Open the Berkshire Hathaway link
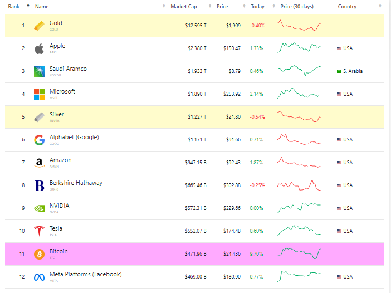The width and height of the screenshot is (391, 293). coord(76,183)
